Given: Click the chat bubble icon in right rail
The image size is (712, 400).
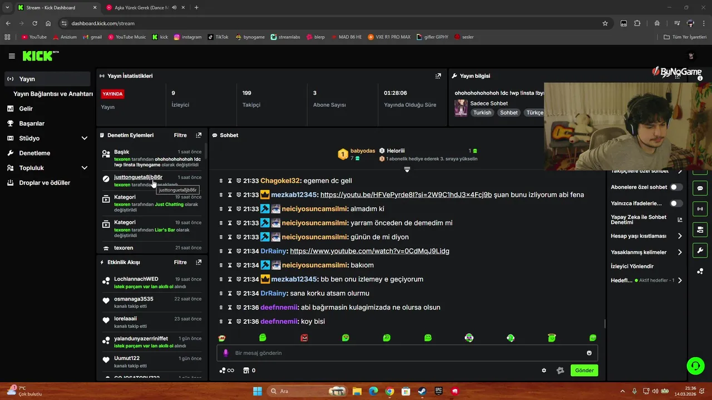Looking at the screenshot, I should [700, 188].
